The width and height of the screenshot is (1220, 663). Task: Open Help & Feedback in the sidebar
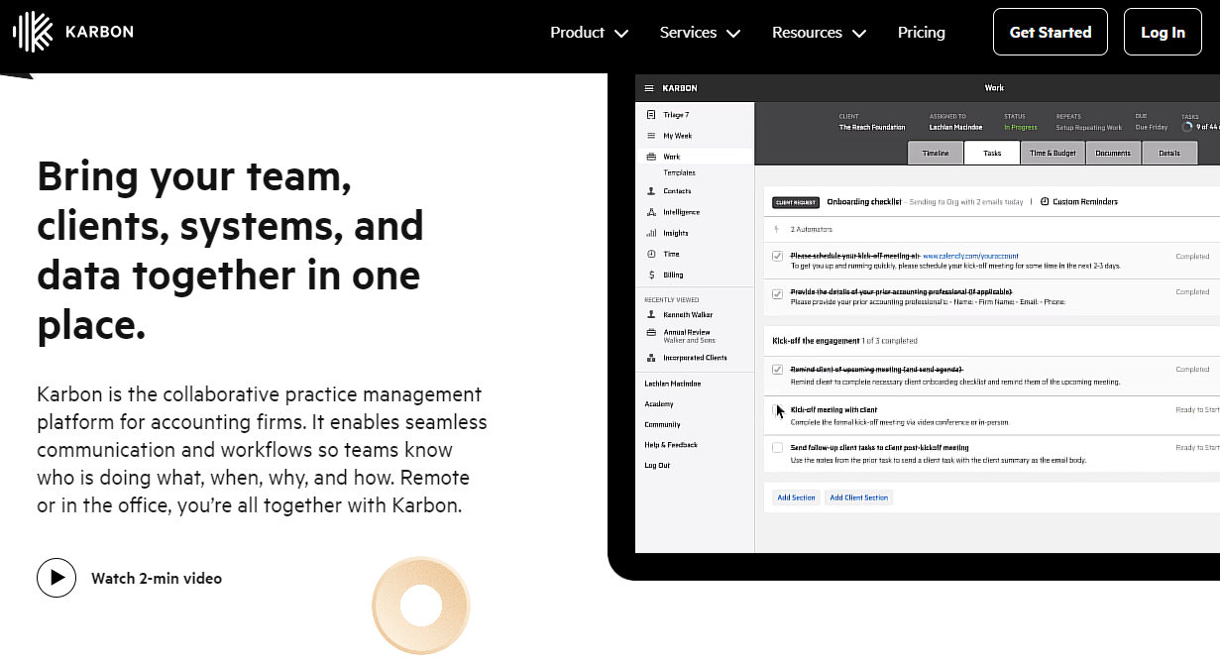click(x=671, y=445)
